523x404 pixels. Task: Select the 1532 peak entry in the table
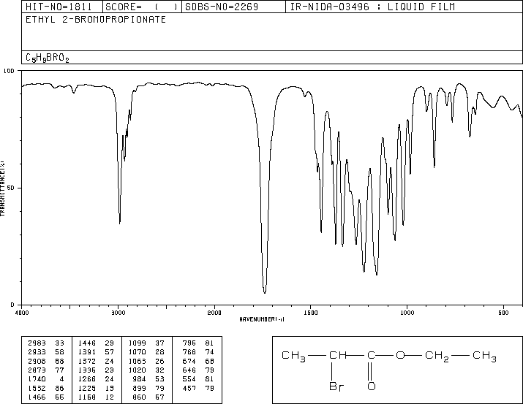(x=46, y=388)
